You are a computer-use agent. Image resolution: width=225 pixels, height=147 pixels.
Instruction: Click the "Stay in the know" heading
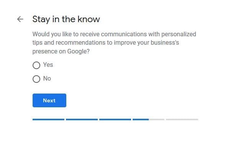(66, 19)
